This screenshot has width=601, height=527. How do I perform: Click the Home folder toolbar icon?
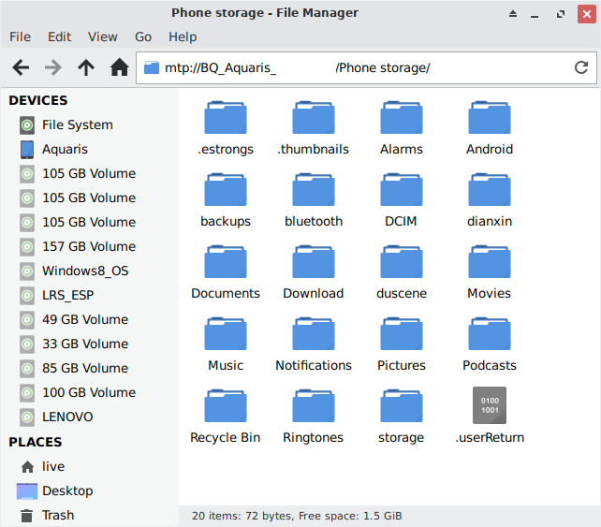pos(119,67)
